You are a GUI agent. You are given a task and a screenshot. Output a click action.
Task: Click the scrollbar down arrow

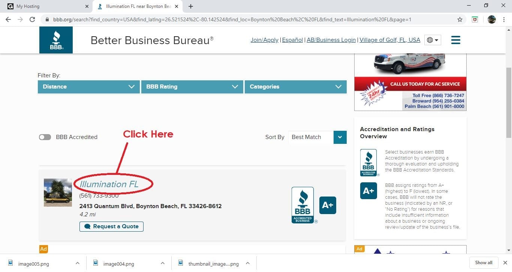pos(509,250)
